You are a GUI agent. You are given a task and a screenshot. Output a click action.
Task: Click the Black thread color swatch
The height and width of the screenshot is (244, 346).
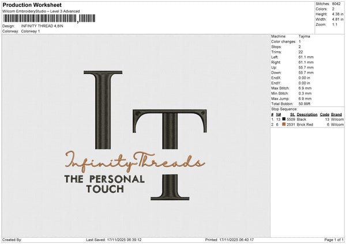(x=284, y=119)
